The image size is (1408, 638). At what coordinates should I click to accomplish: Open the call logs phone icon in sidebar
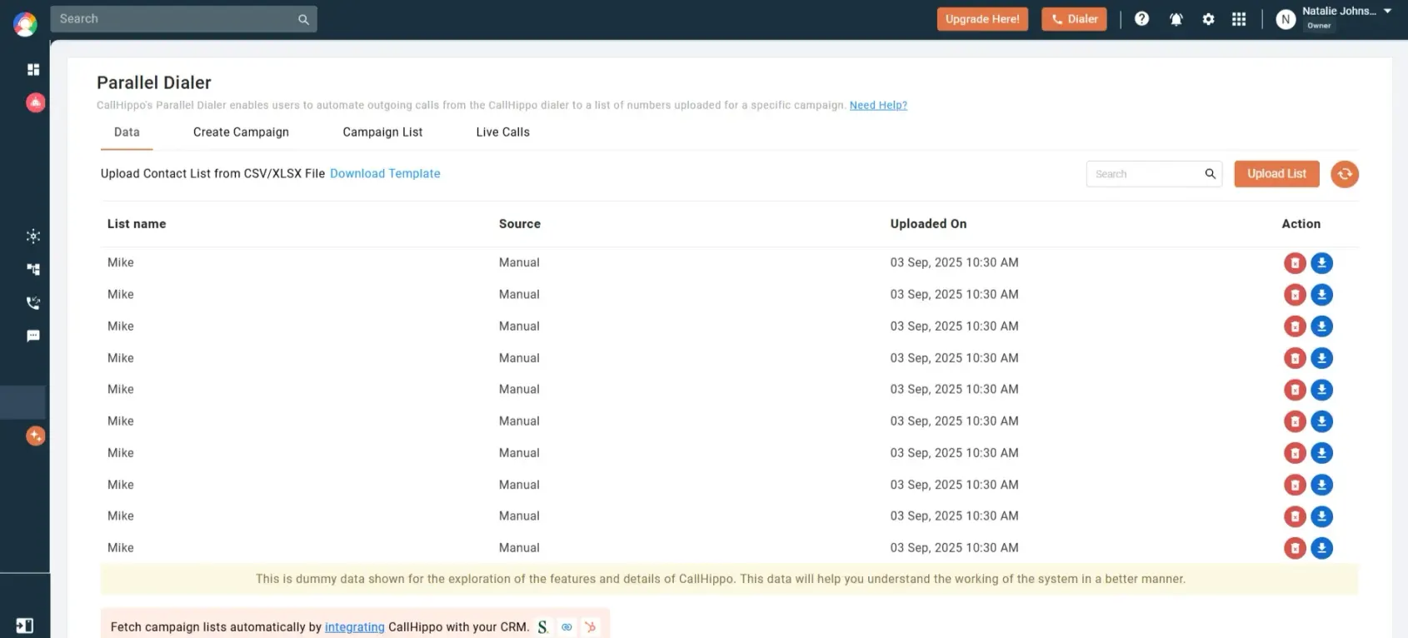(x=33, y=302)
